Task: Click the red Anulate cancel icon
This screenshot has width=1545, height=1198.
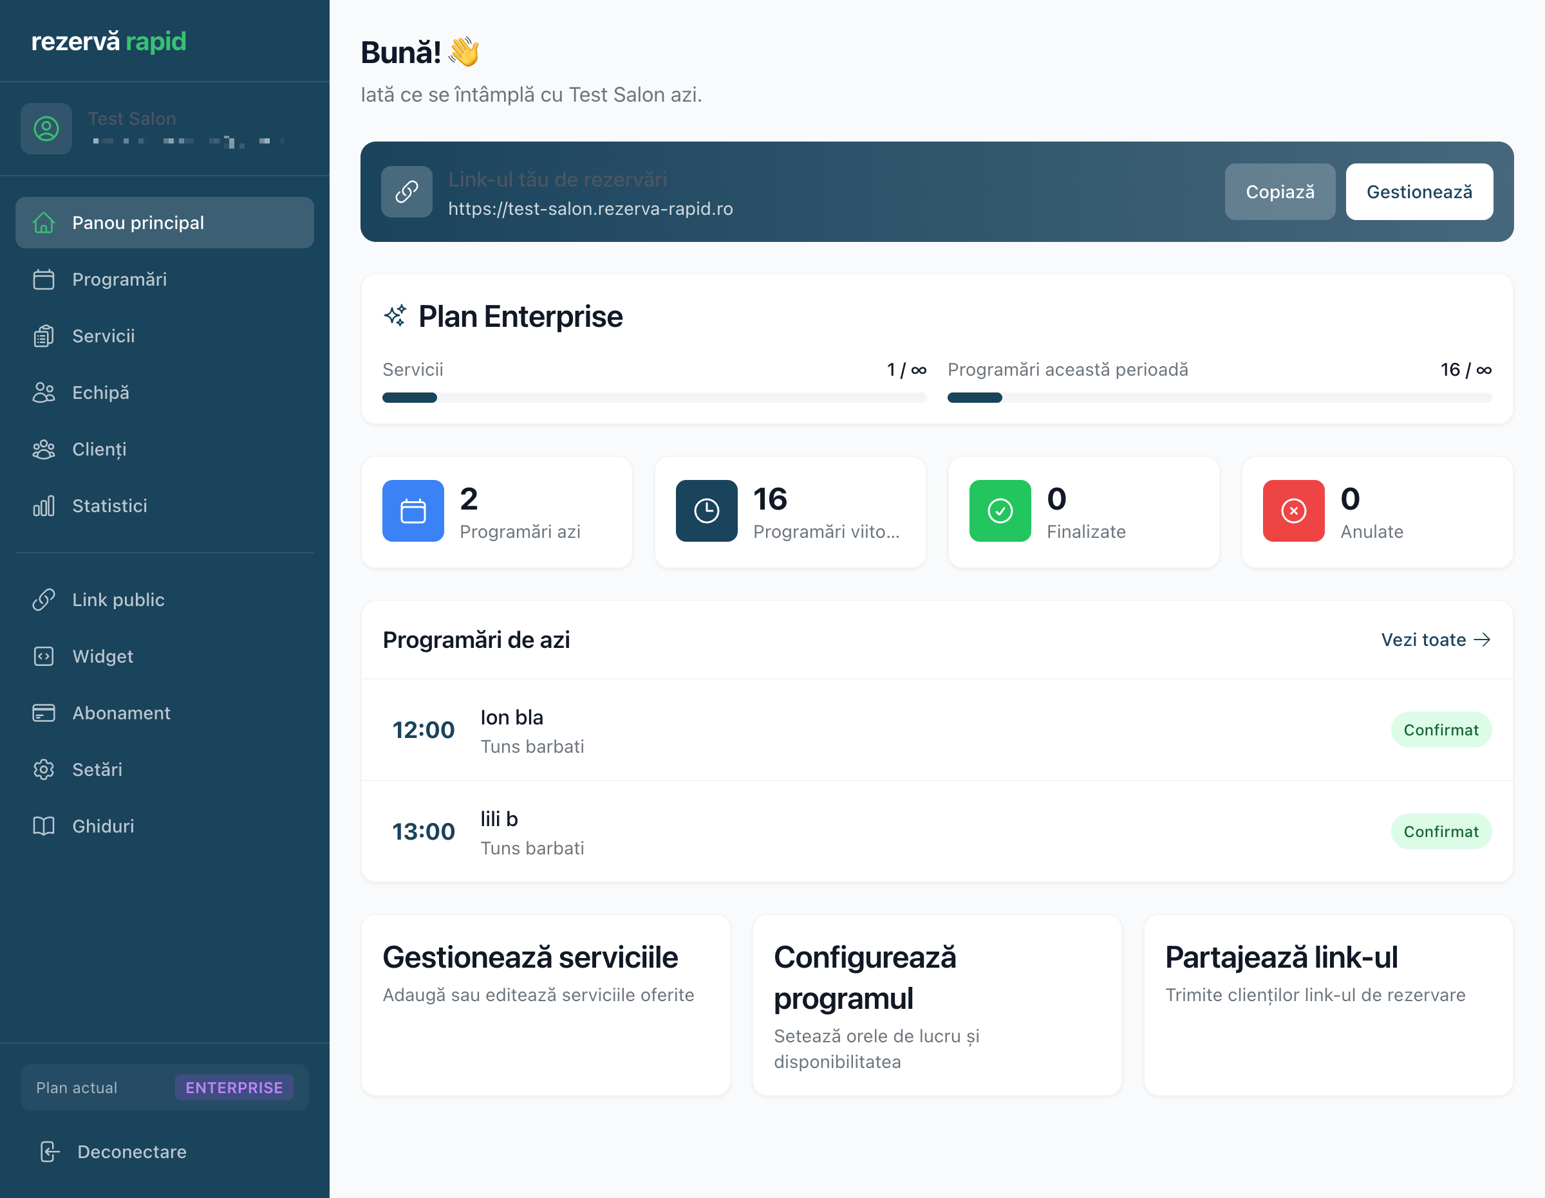Action: tap(1293, 511)
